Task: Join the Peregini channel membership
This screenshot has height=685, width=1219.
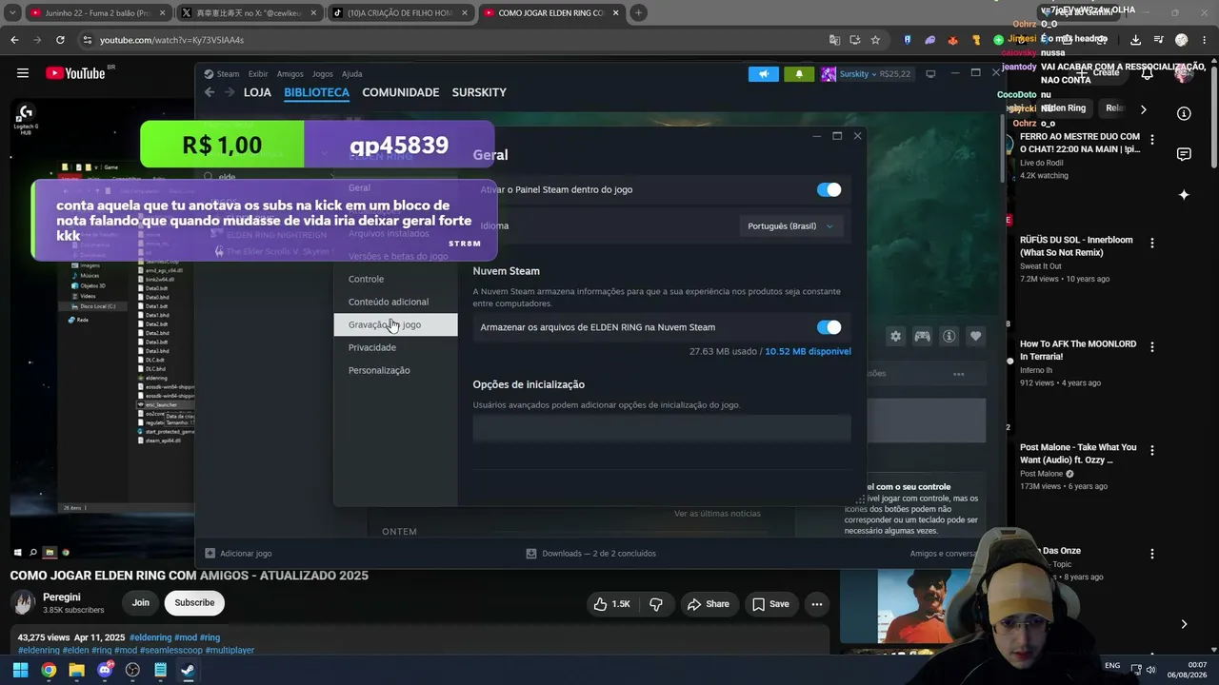Action: [141, 602]
